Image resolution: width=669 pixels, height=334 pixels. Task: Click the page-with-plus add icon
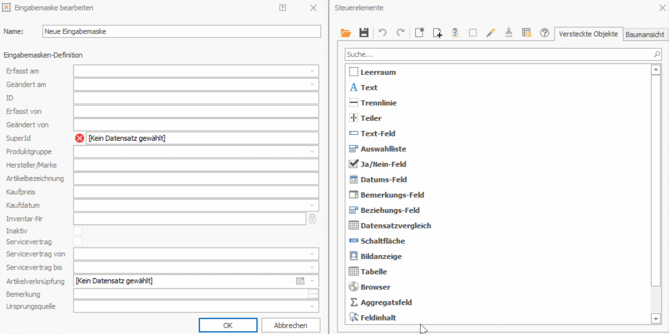coord(438,33)
